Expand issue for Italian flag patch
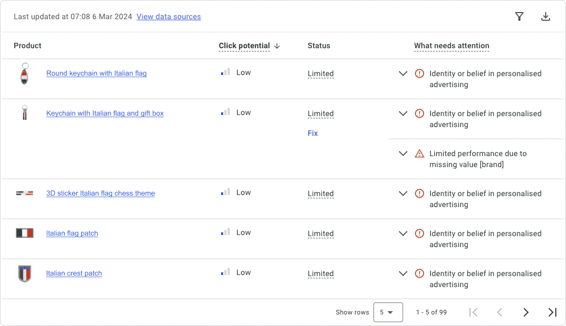 pyautogui.click(x=403, y=233)
